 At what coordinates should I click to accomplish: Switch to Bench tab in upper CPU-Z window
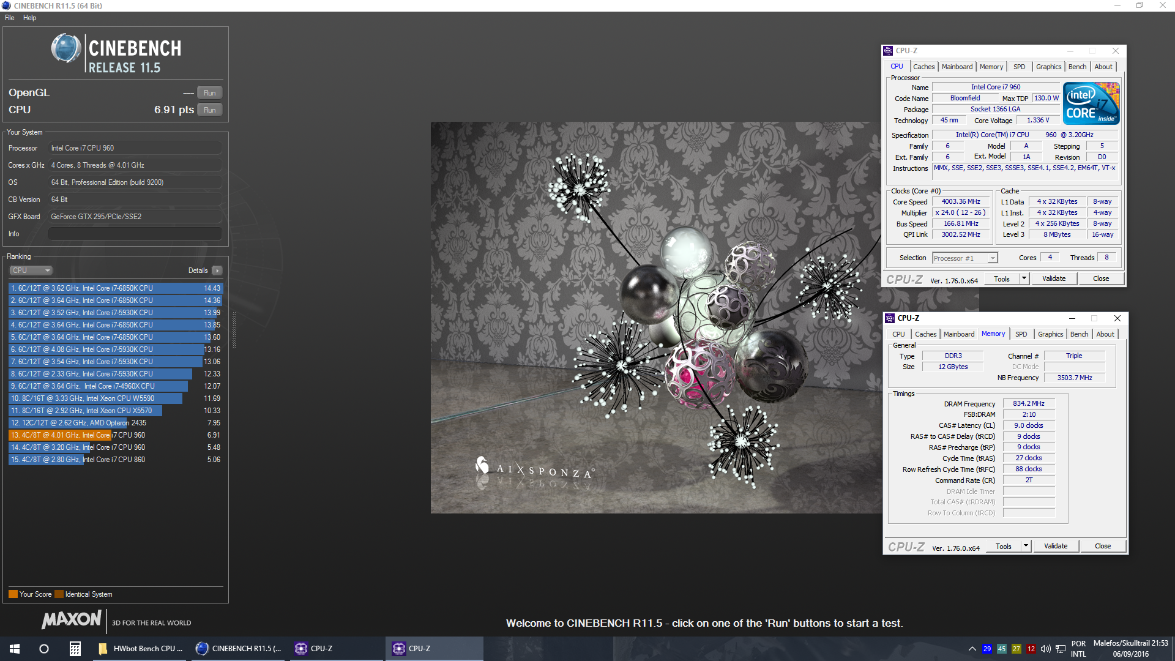coord(1077,67)
